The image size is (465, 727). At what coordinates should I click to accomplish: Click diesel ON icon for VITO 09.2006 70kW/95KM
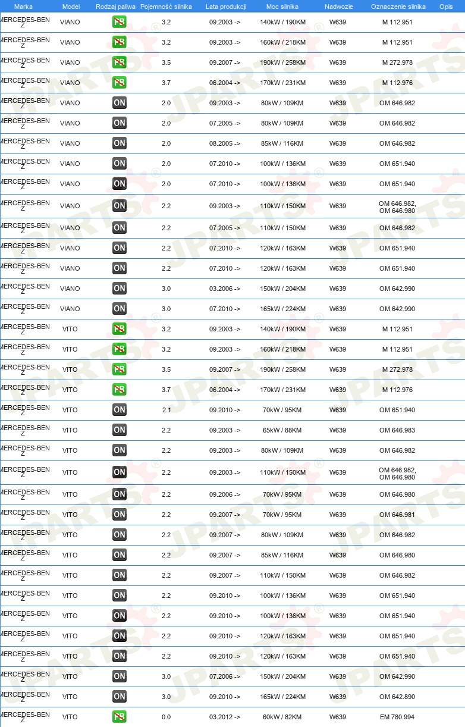[120, 494]
